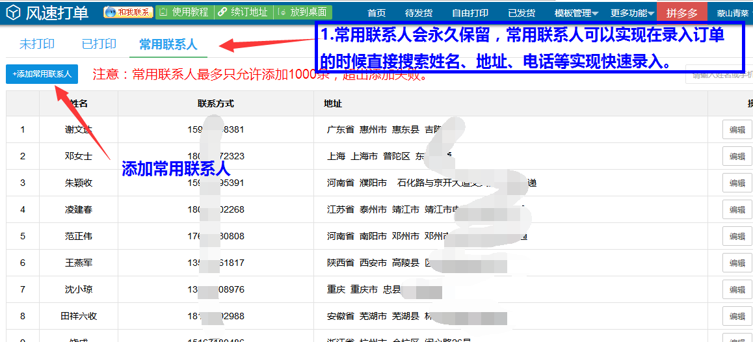Click the phone number ending 95391
The image size is (753, 342).
pos(216,183)
